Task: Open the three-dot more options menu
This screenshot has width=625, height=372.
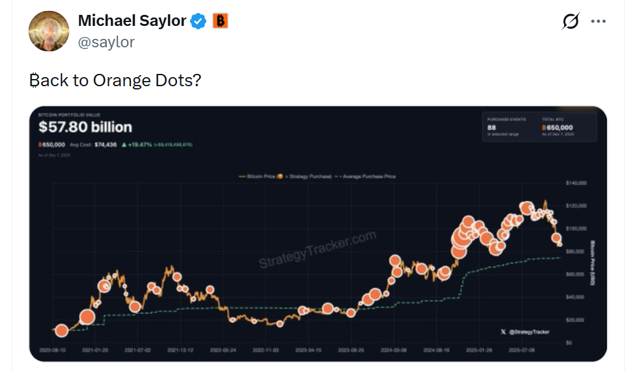Action: pos(598,21)
